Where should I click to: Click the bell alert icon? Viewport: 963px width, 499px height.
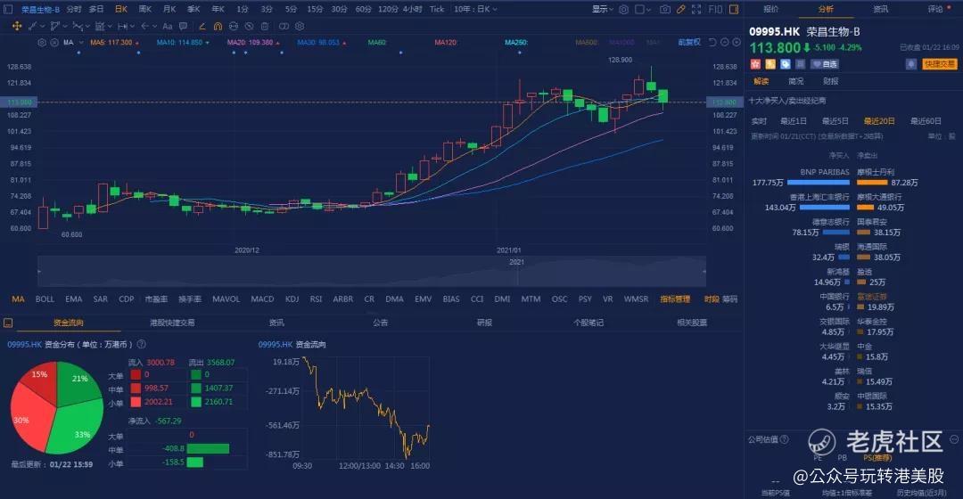point(910,64)
